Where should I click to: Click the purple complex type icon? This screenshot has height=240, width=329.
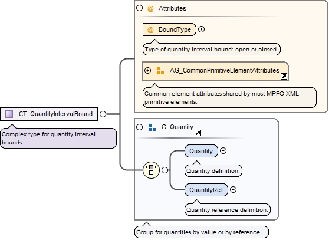pyautogui.click(x=9, y=114)
